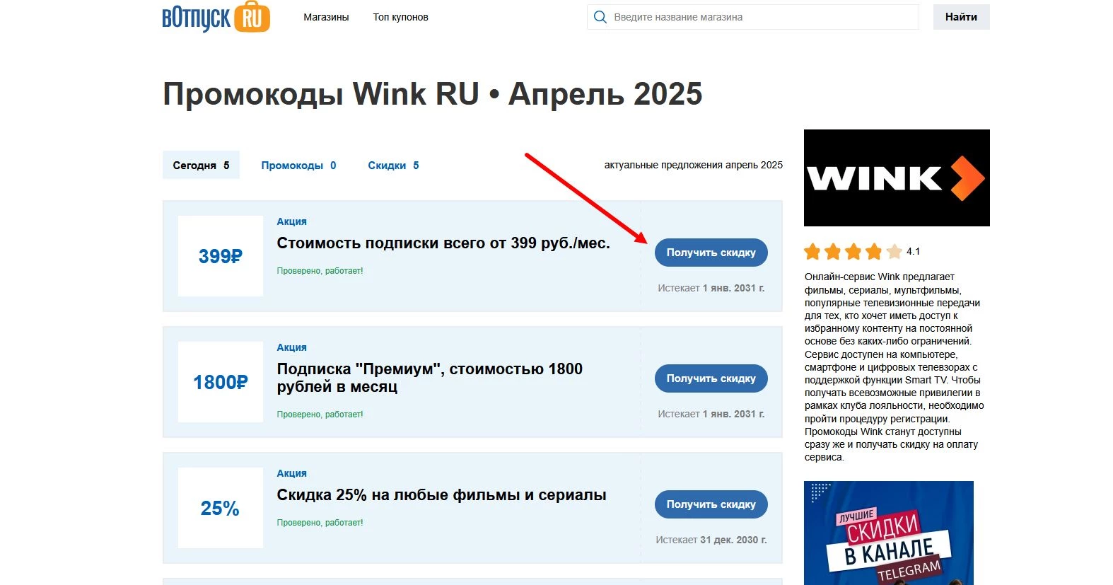1113x585 pixels.
Task: Open the Telegram channel discounts banner
Action: click(889, 533)
